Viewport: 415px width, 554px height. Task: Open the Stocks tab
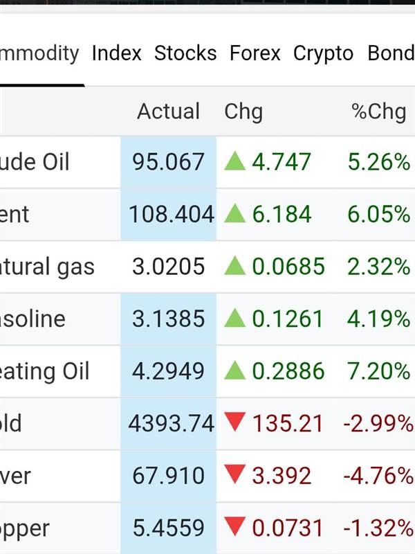coord(185,53)
